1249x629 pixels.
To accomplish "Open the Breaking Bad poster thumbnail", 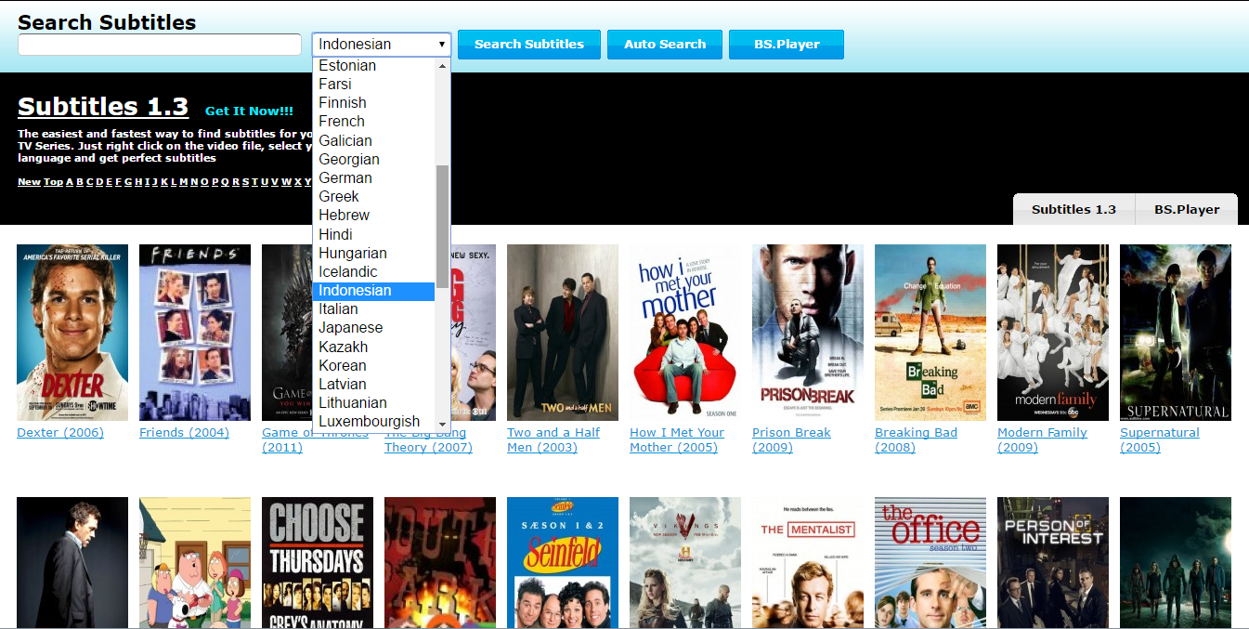I will pos(930,333).
